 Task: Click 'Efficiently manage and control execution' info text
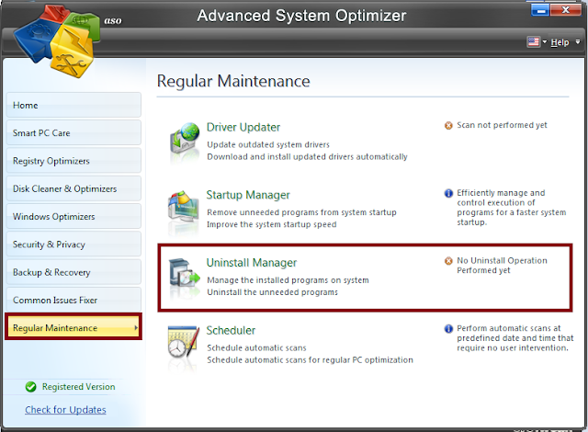click(x=512, y=208)
